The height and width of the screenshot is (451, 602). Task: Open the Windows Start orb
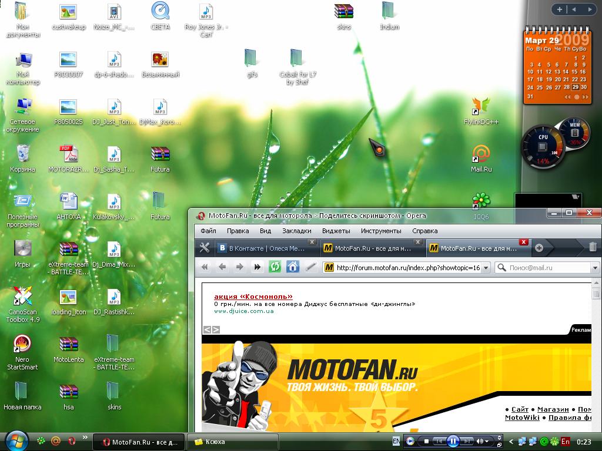coord(16,441)
